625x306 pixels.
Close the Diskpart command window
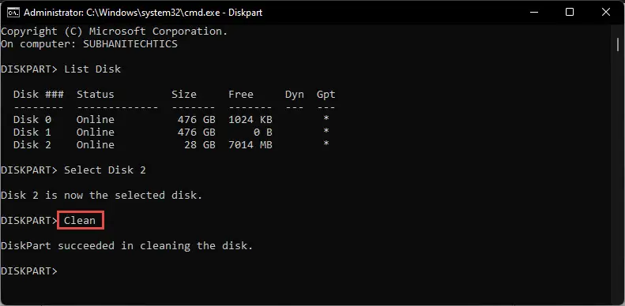[x=606, y=13]
